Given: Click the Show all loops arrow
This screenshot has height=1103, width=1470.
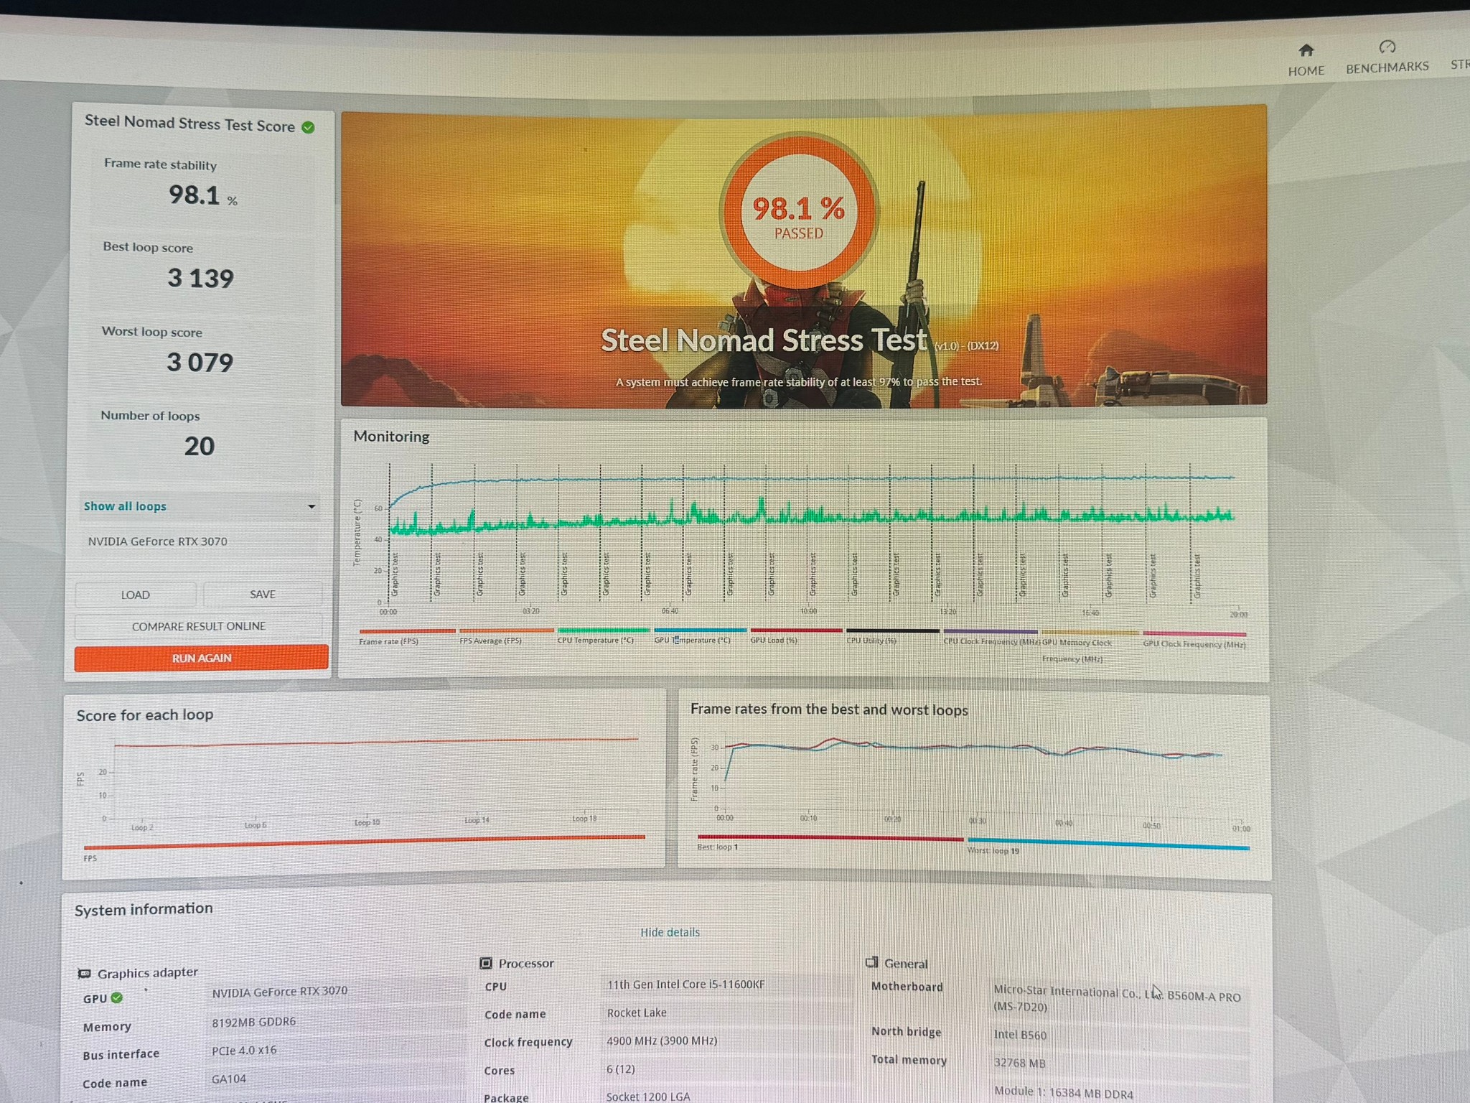Looking at the screenshot, I should click(x=312, y=506).
